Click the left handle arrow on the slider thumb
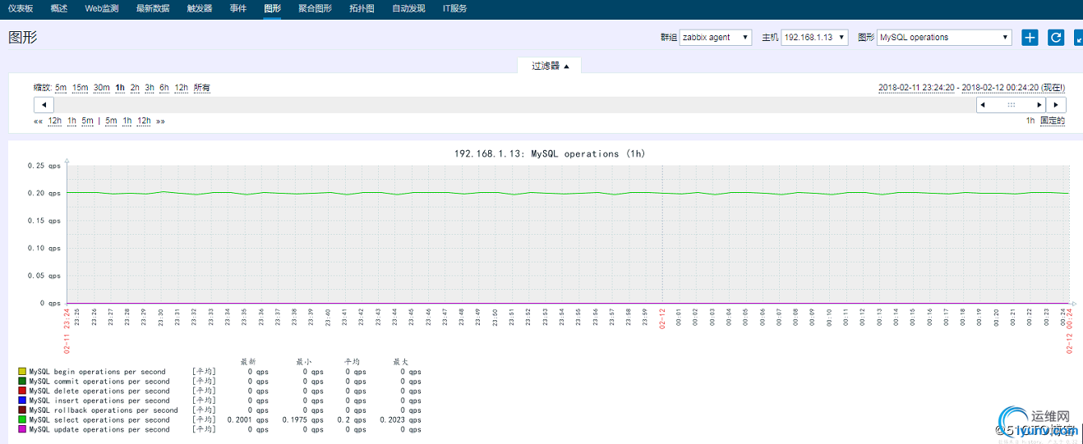Screen dimensions: 1083x444 984,105
